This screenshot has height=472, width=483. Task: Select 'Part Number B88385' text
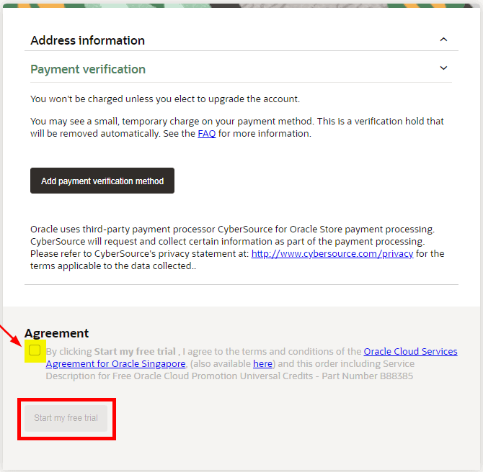point(368,376)
